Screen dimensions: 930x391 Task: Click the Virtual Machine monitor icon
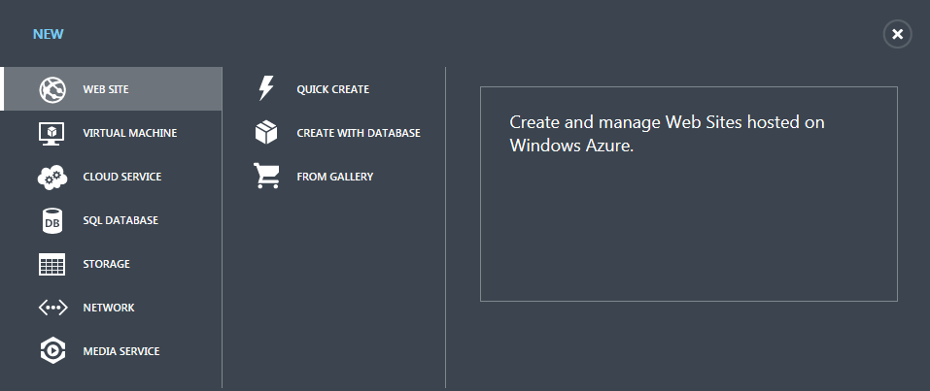(52, 133)
